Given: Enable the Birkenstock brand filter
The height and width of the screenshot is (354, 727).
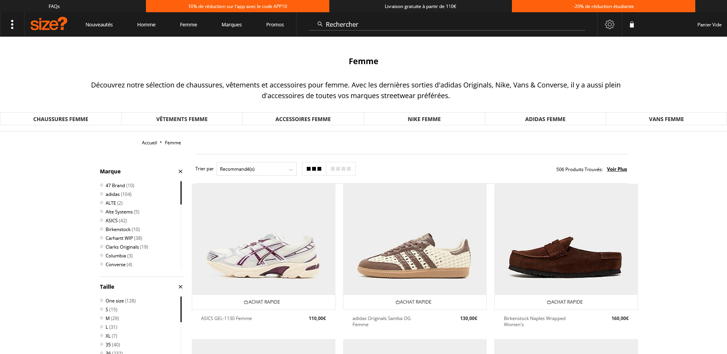Looking at the screenshot, I should [x=120, y=229].
